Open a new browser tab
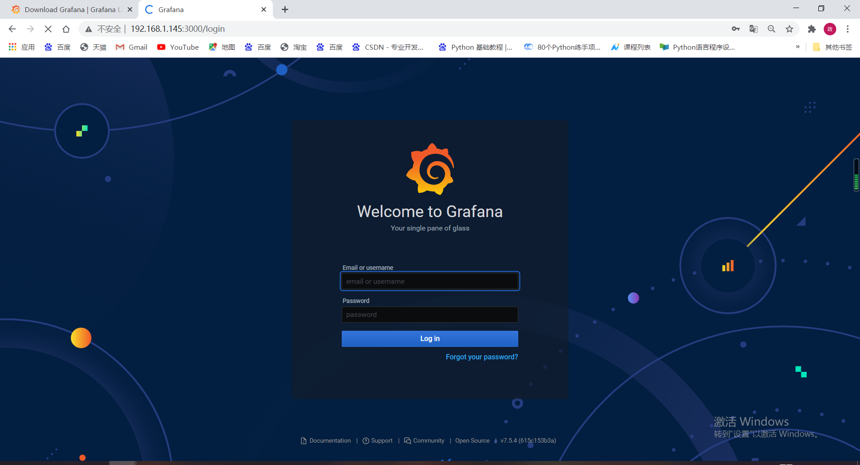The height and width of the screenshot is (465, 860). coord(285,9)
